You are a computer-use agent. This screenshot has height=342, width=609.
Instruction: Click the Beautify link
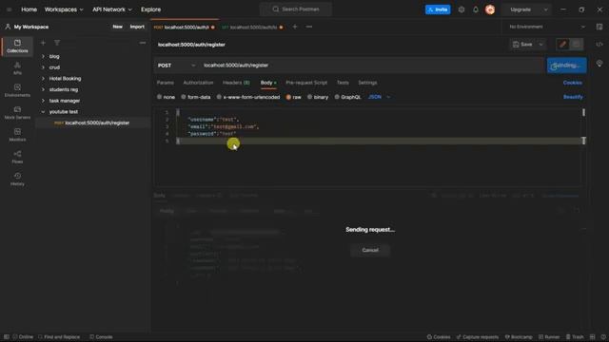click(x=573, y=97)
